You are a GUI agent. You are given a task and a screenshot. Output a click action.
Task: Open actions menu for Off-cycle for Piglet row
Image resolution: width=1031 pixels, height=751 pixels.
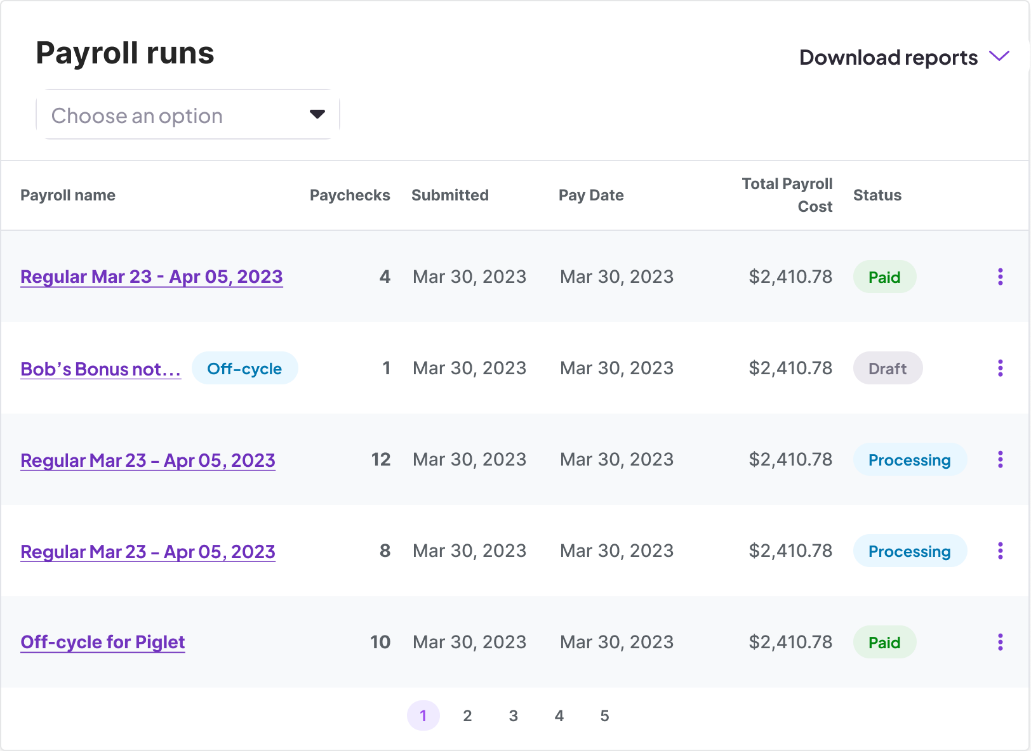pyautogui.click(x=1000, y=642)
